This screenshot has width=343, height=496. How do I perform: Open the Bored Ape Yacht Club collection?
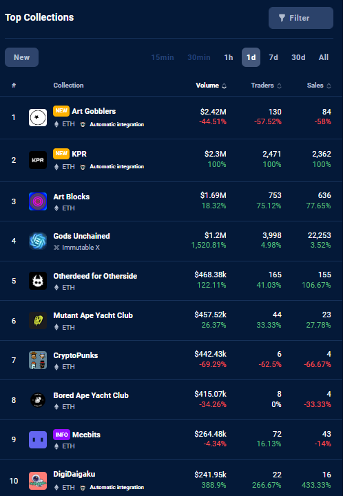[x=91, y=395]
